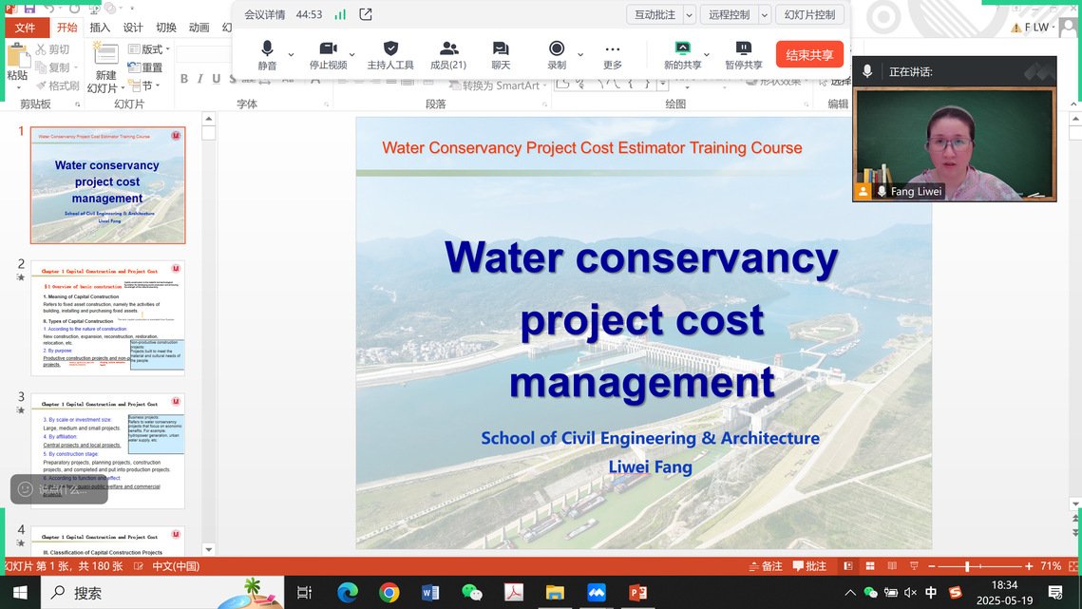Click slide control button

810,14
